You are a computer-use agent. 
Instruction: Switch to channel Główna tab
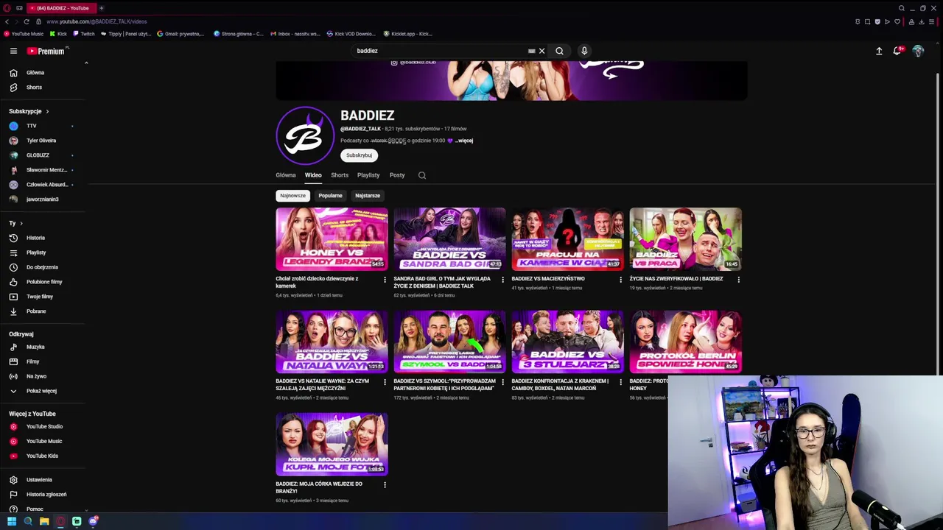click(x=286, y=175)
